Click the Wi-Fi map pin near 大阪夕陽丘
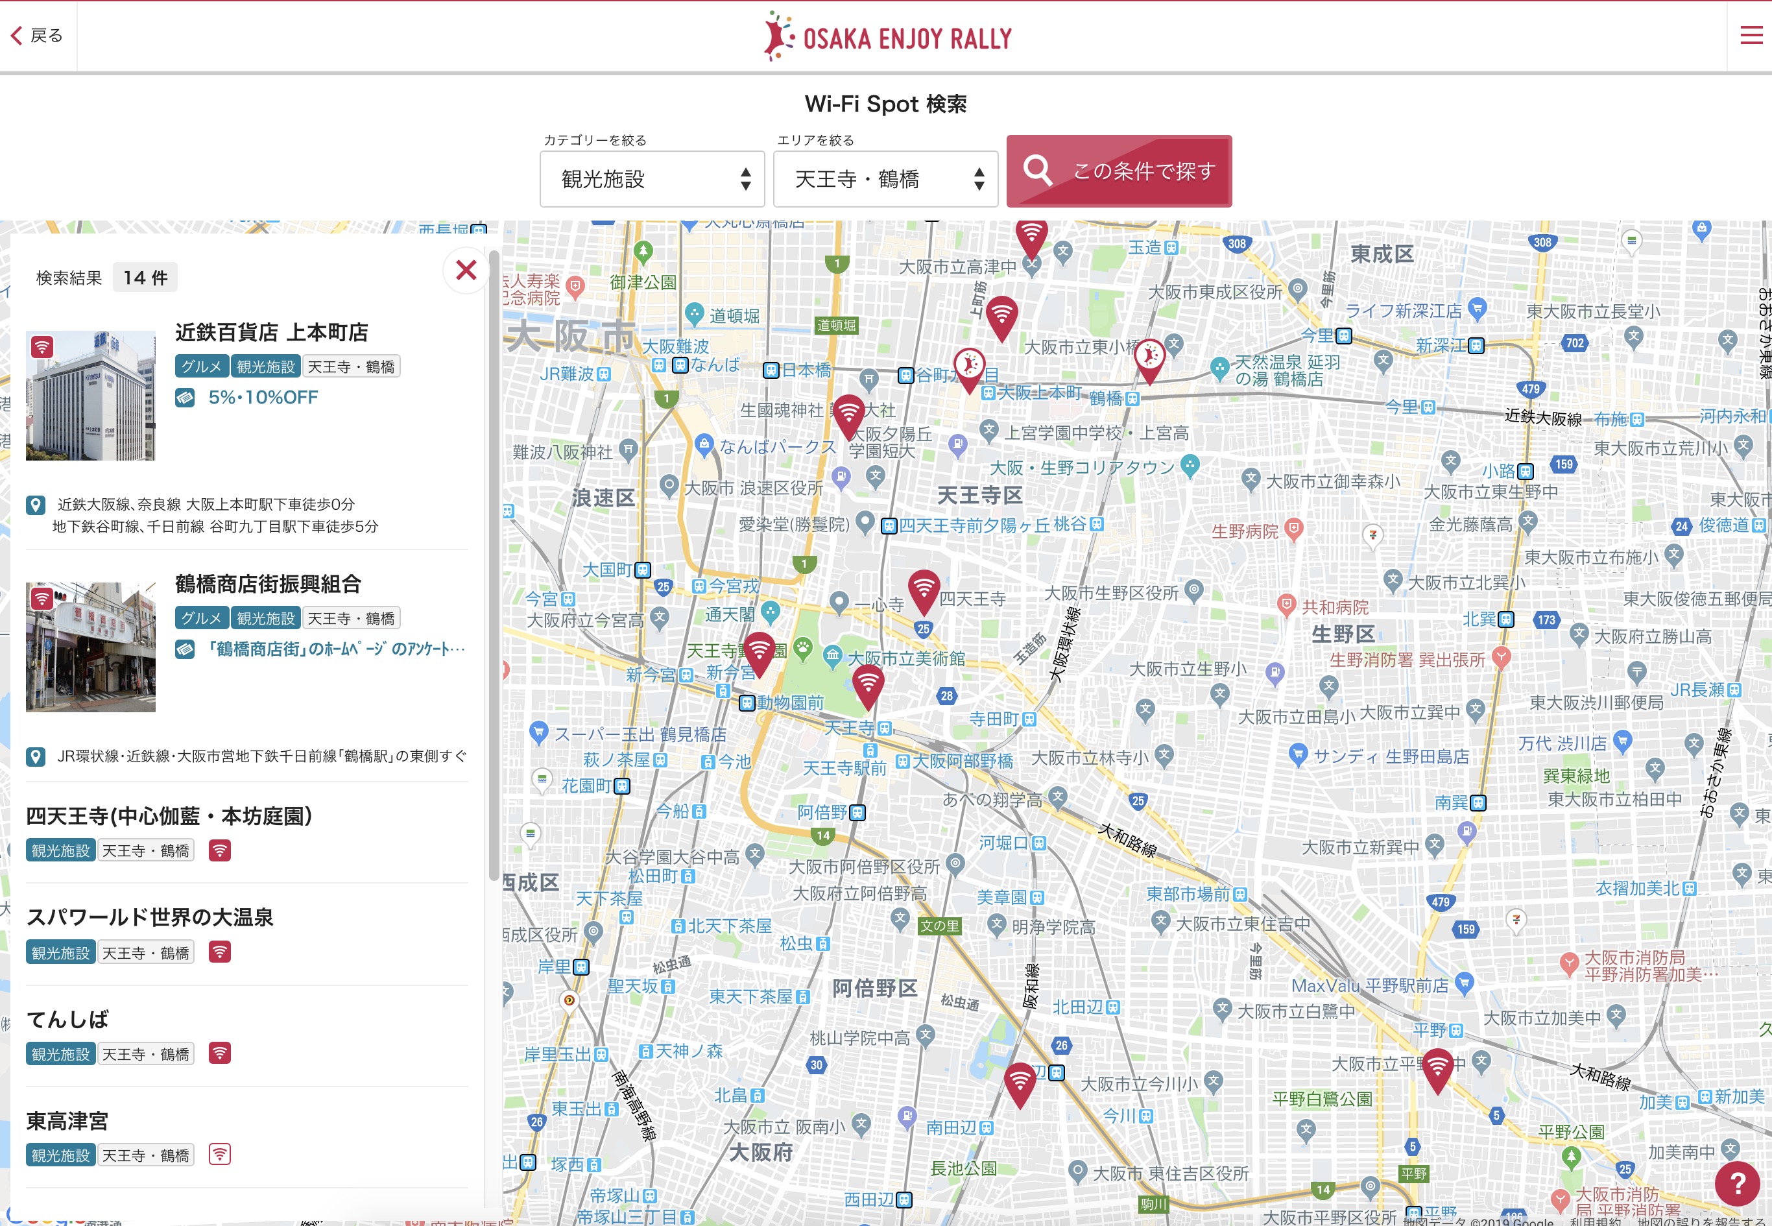This screenshot has height=1226, width=1772. (x=849, y=416)
